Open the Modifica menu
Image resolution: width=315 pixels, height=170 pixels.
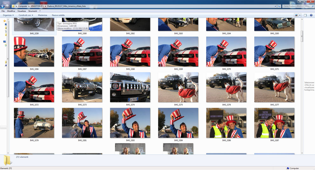[11, 11]
